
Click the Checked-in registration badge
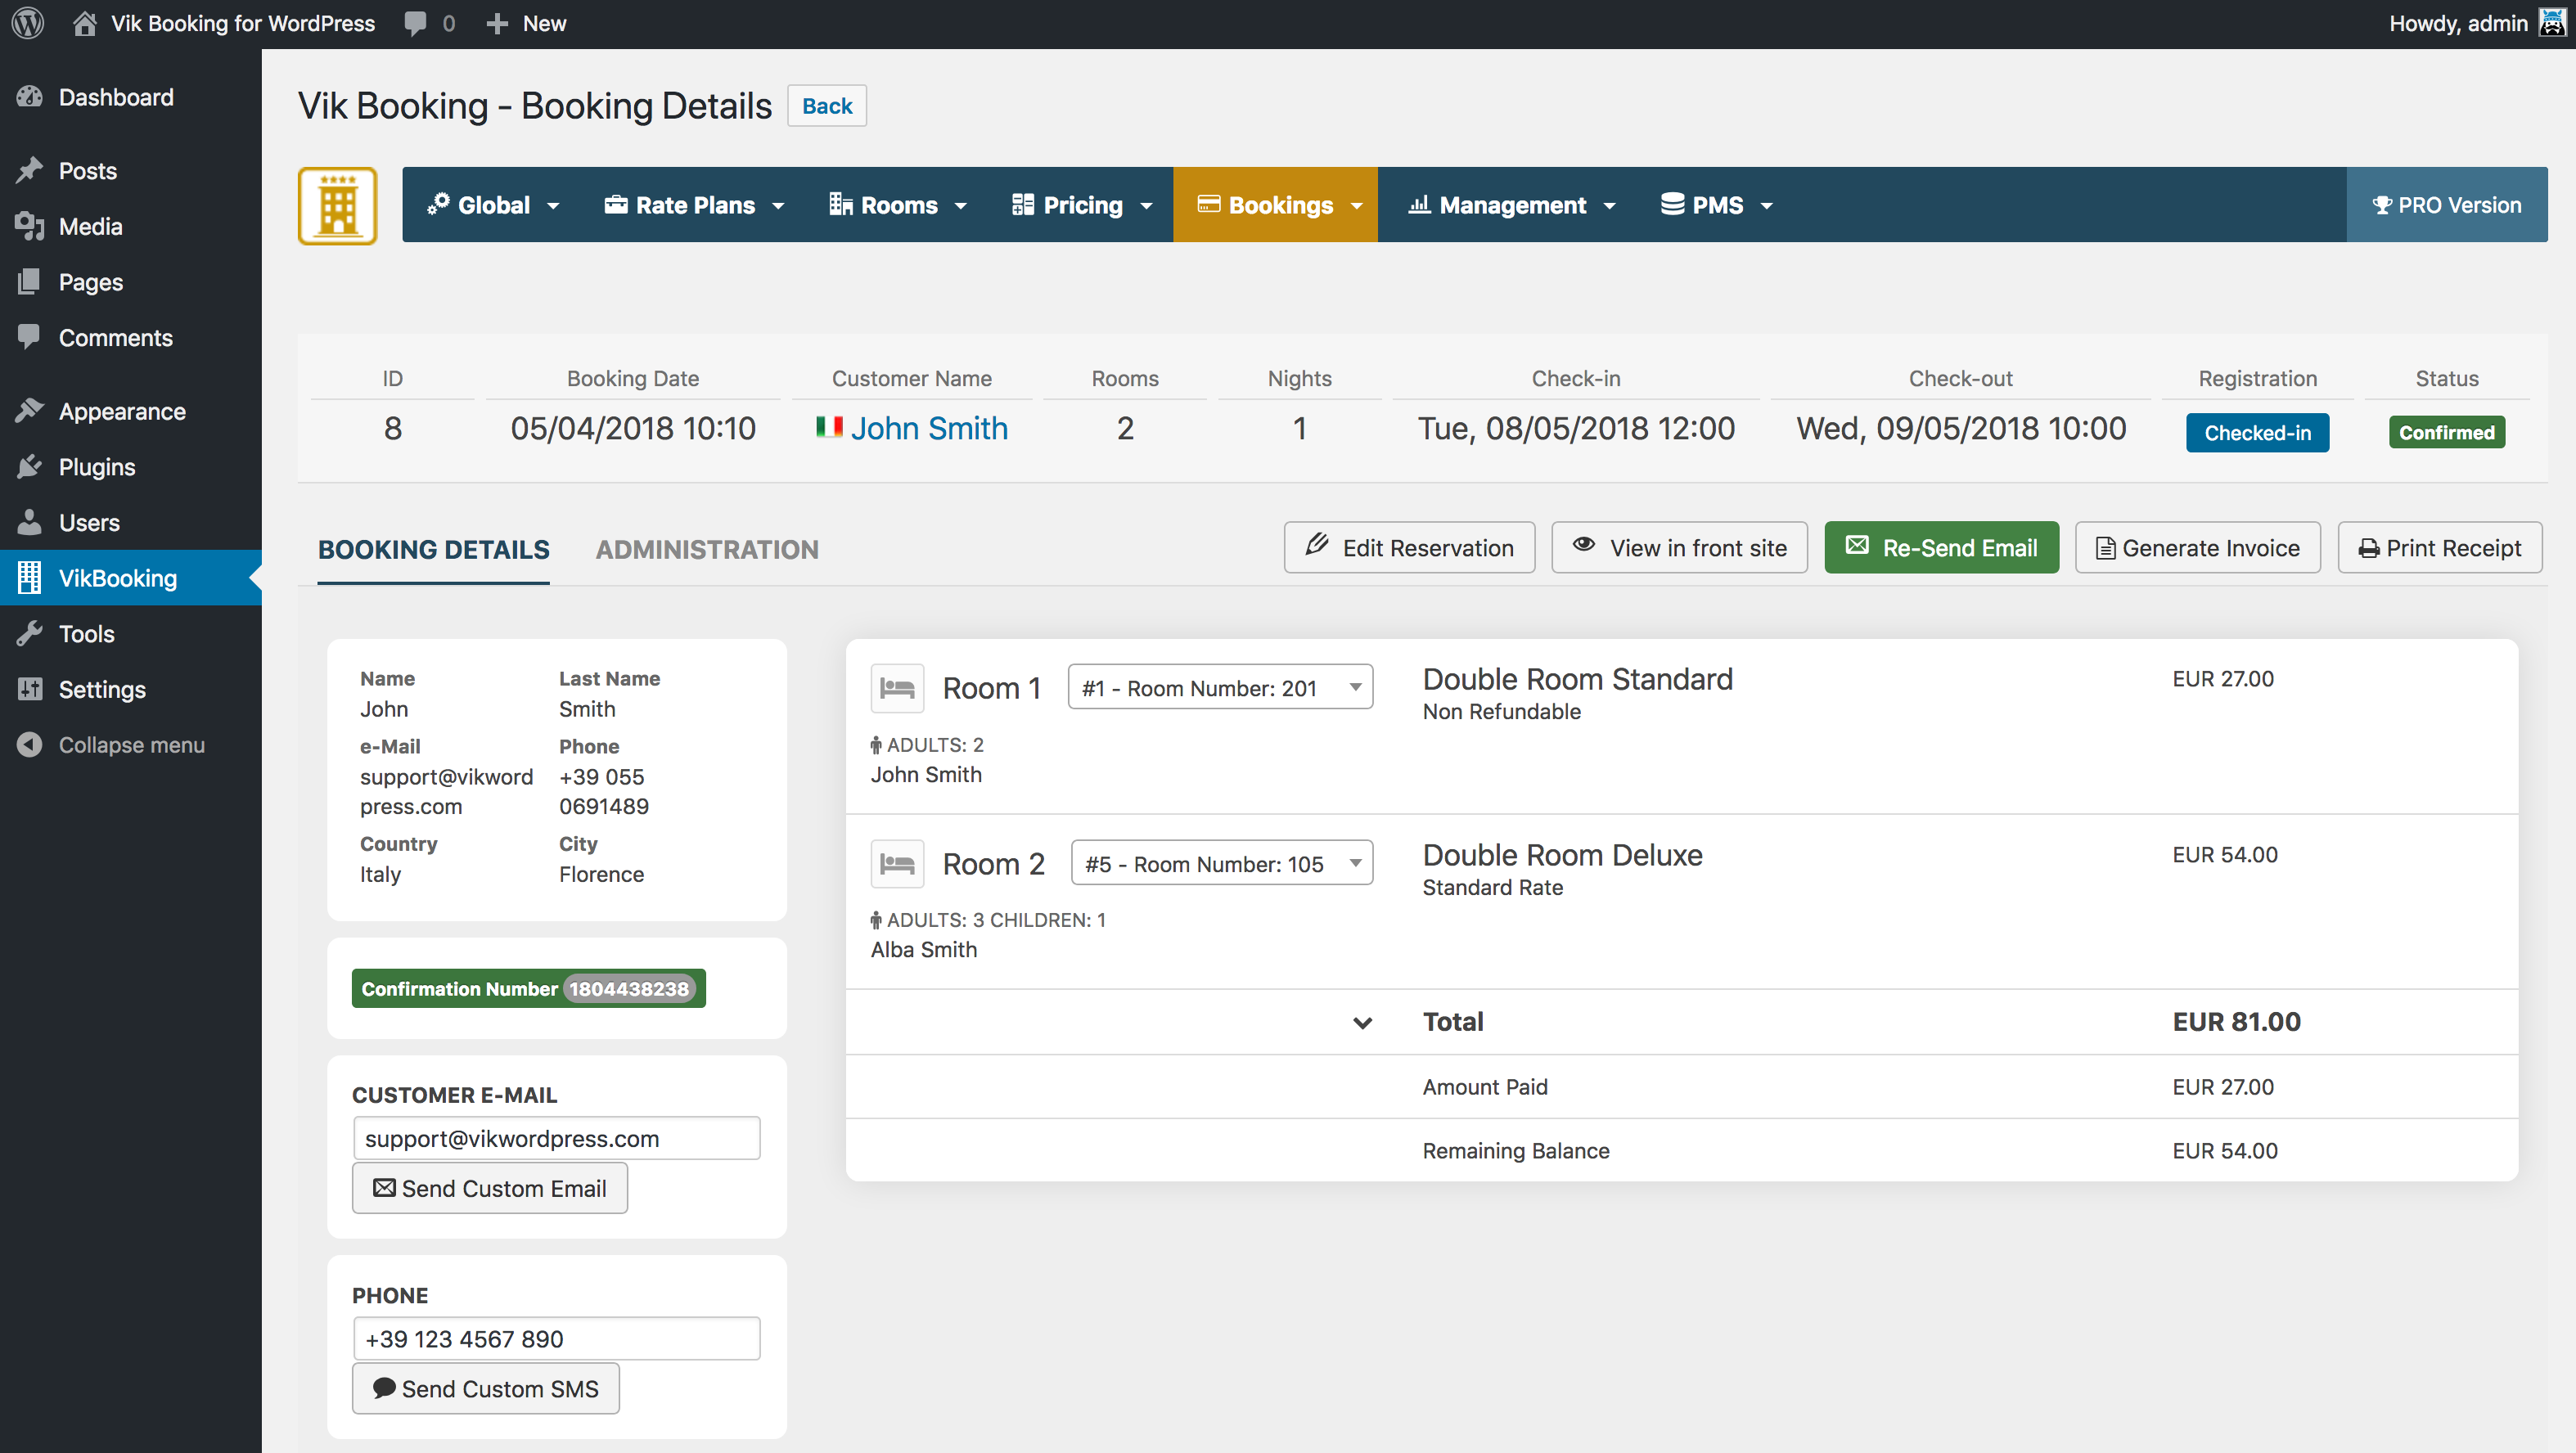[x=2256, y=433]
